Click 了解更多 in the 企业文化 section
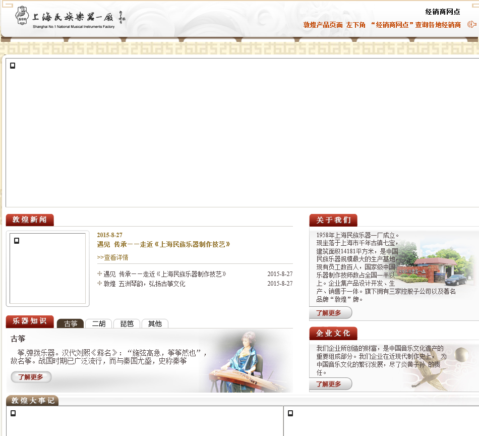 (x=330, y=384)
